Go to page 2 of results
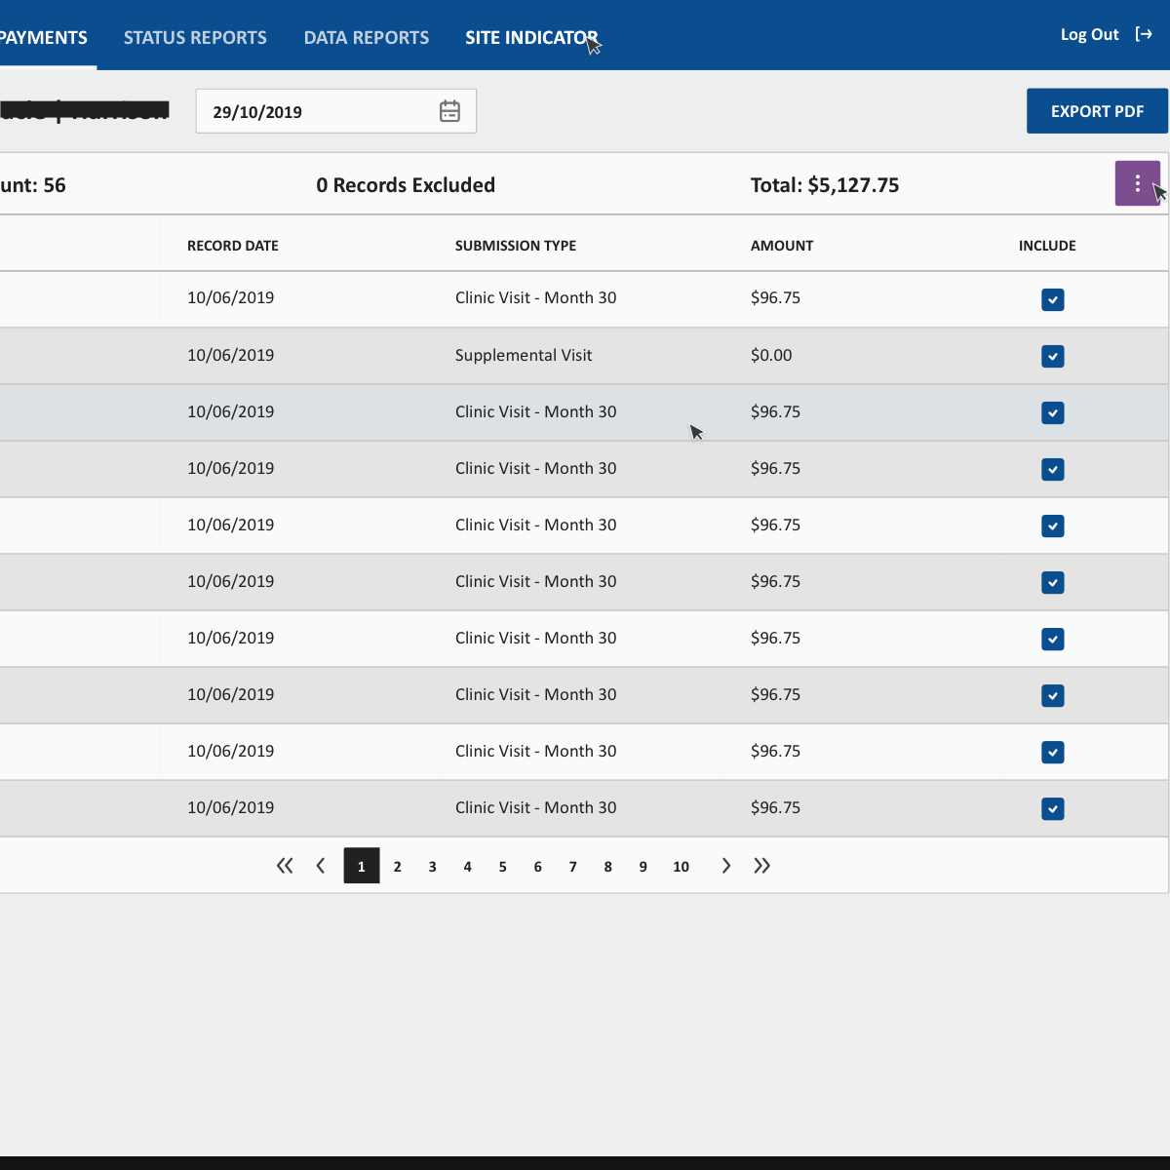 pos(397,866)
